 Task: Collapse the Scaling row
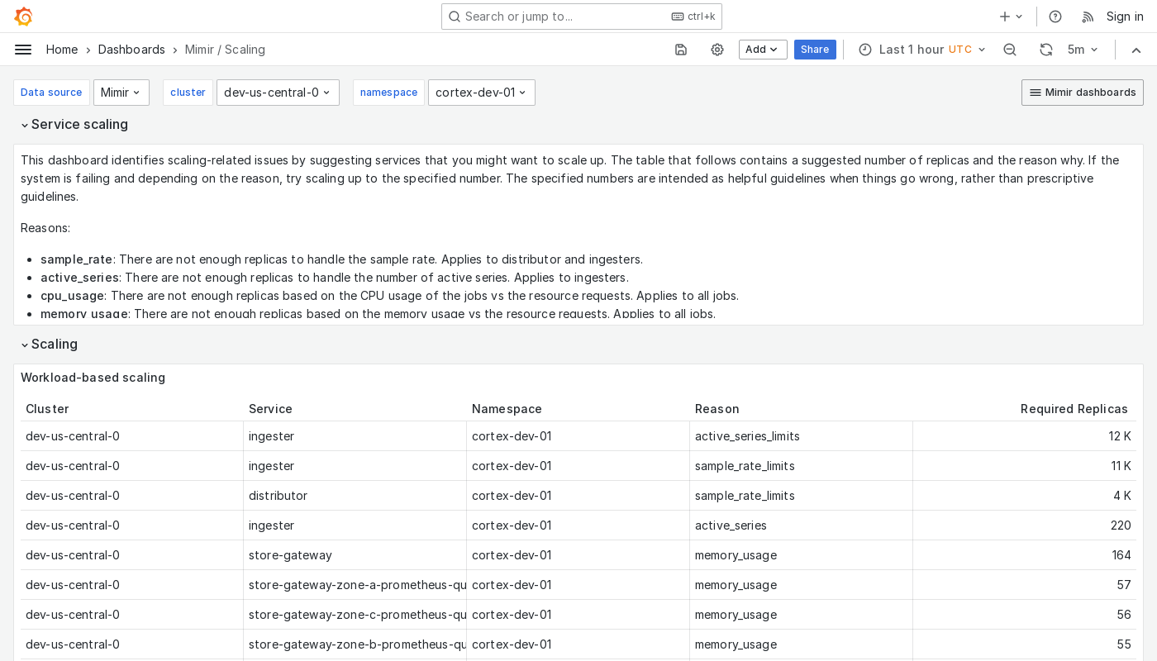49,345
